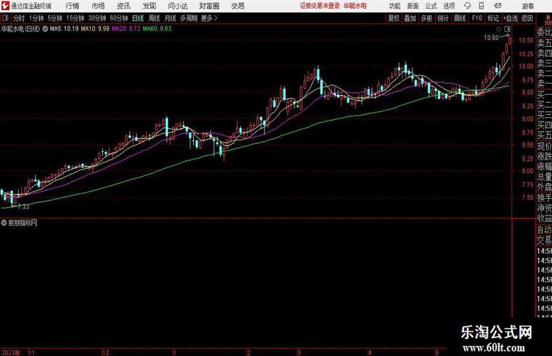Open the 市场 menu
Viewport: 552px width, 356px height.
[98, 6]
